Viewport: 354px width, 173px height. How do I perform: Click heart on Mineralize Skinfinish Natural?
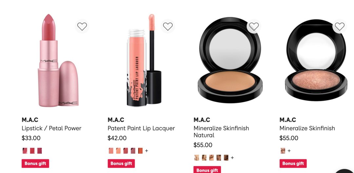click(x=254, y=26)
